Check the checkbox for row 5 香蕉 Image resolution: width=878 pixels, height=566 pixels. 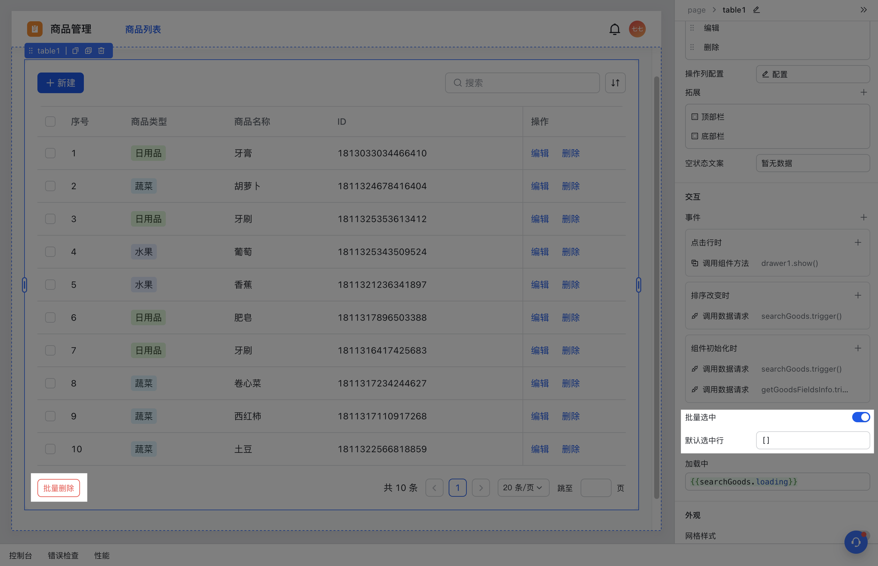50,285
